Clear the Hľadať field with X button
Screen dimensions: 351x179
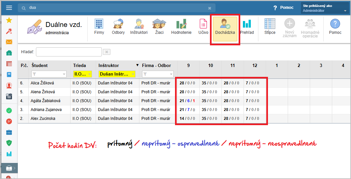(106, 52)
